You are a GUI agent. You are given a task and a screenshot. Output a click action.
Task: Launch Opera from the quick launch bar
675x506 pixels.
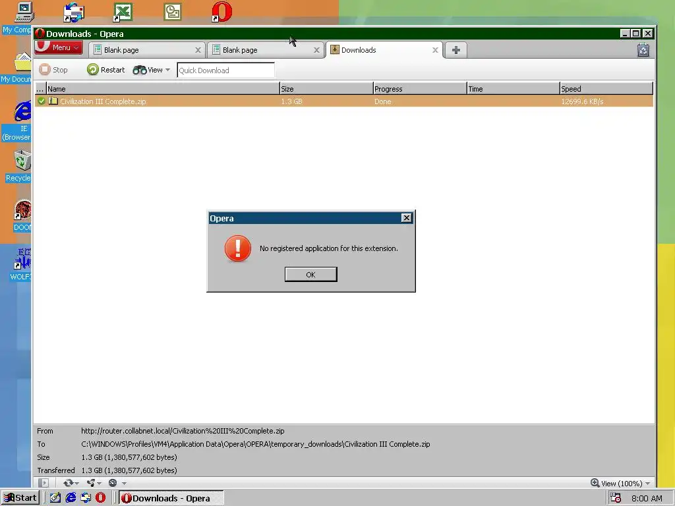point(100,498)
